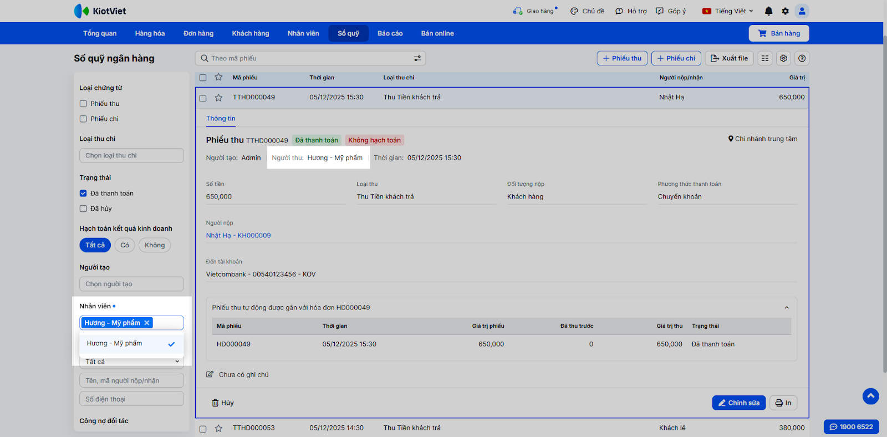
Task: Open the column display list icon
Action: tap(765, 58)
